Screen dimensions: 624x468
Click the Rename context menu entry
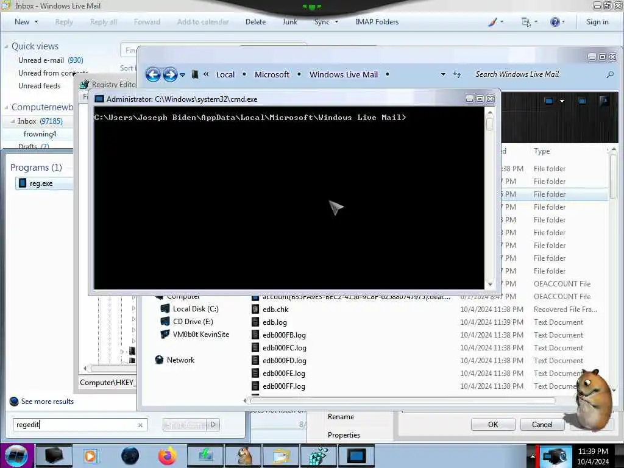click(341, 417)
